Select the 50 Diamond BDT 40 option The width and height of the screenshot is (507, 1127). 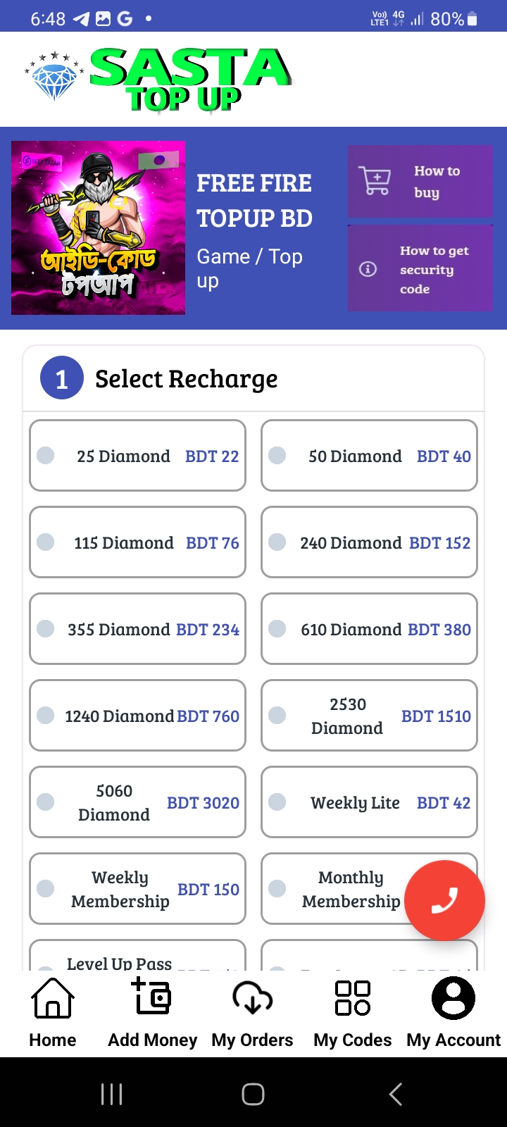pyautogui.click(x=369, y=456)
